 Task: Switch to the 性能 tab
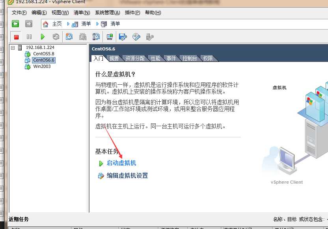point(155,58)
